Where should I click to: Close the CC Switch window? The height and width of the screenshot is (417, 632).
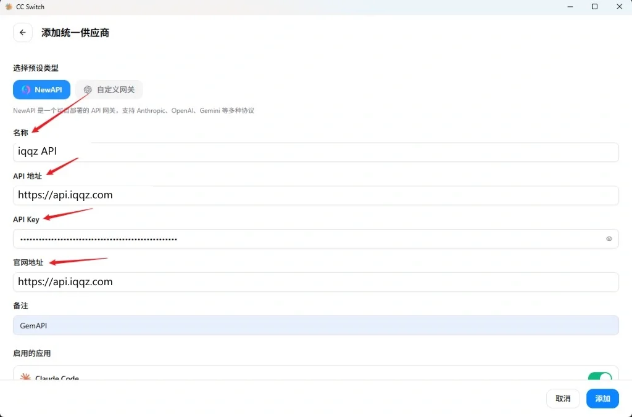(x=620, y=7)
